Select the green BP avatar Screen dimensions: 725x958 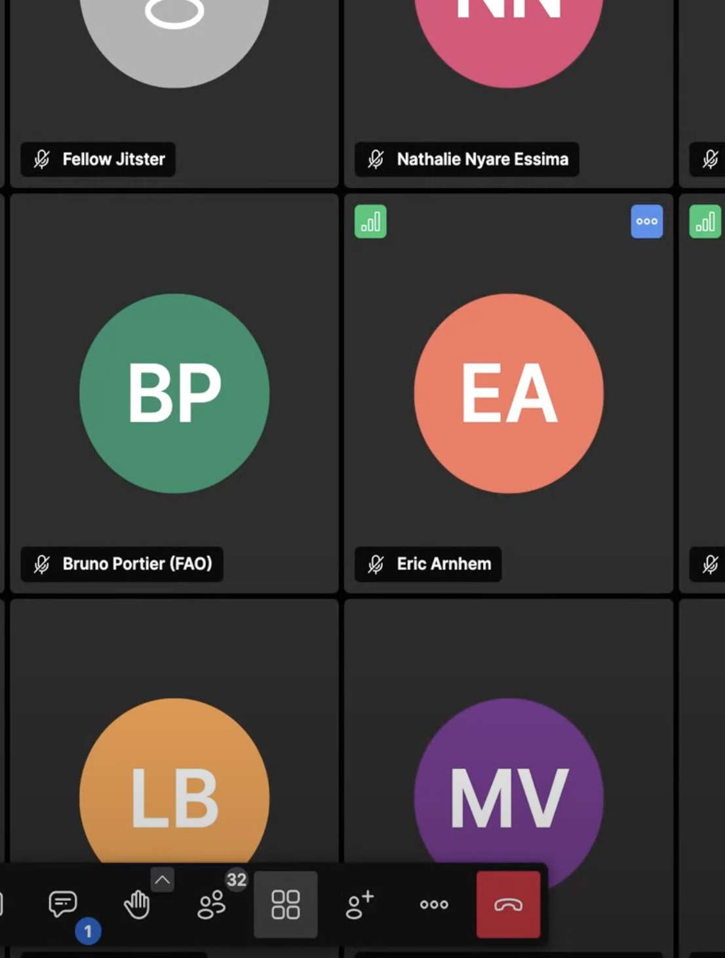[x=174, y=393]
